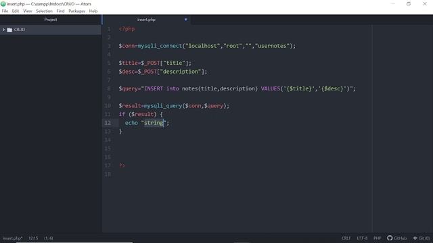This screenshot has height=243, width=433.
Task: Click line number 12 in the gutter
Action: coord(108,123)
